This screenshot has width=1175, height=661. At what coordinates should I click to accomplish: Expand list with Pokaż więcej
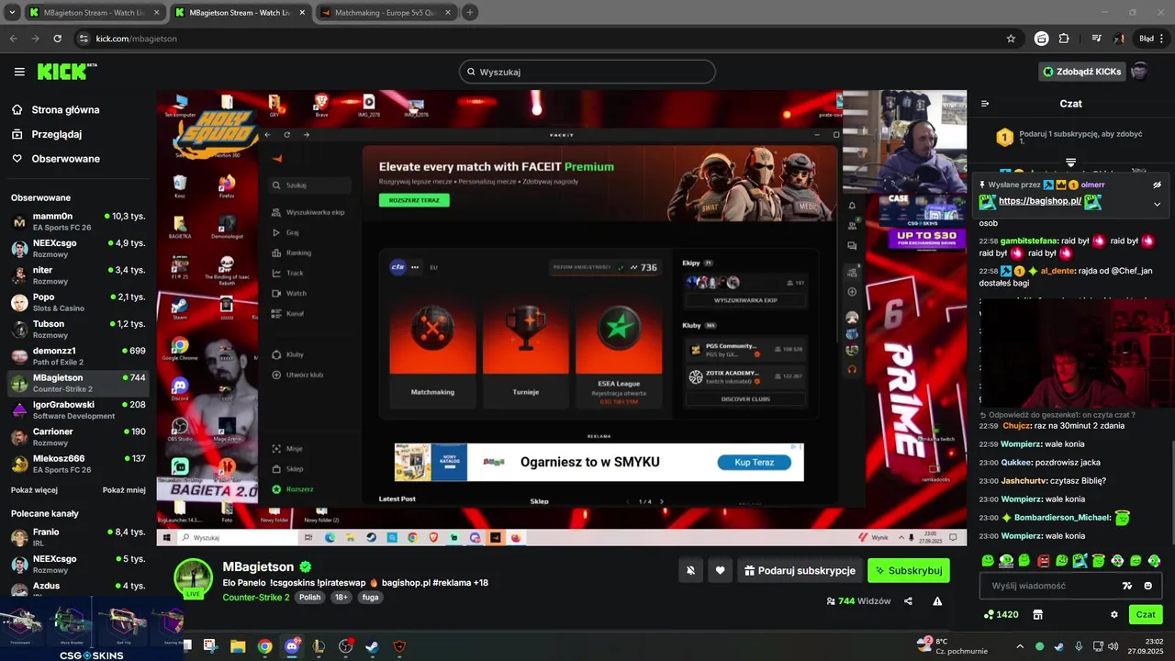coord(34,490)
